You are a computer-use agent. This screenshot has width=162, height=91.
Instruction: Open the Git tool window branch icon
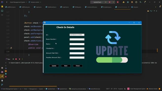coord(2,85)
